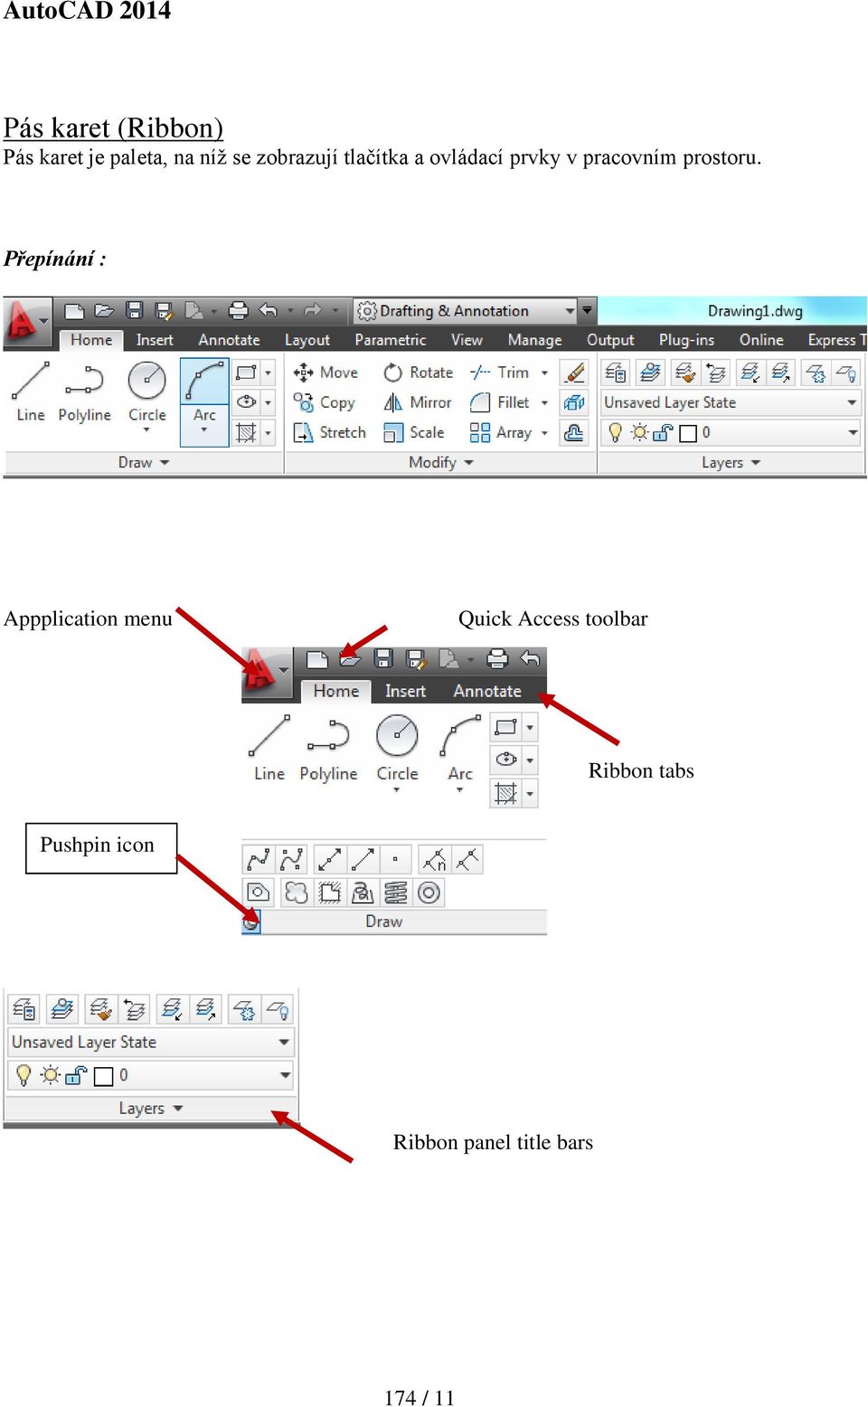Open the Drafting & Annotation workspace dropdown
Viewport: 868px width, 1407px height.
pos(570,311)
